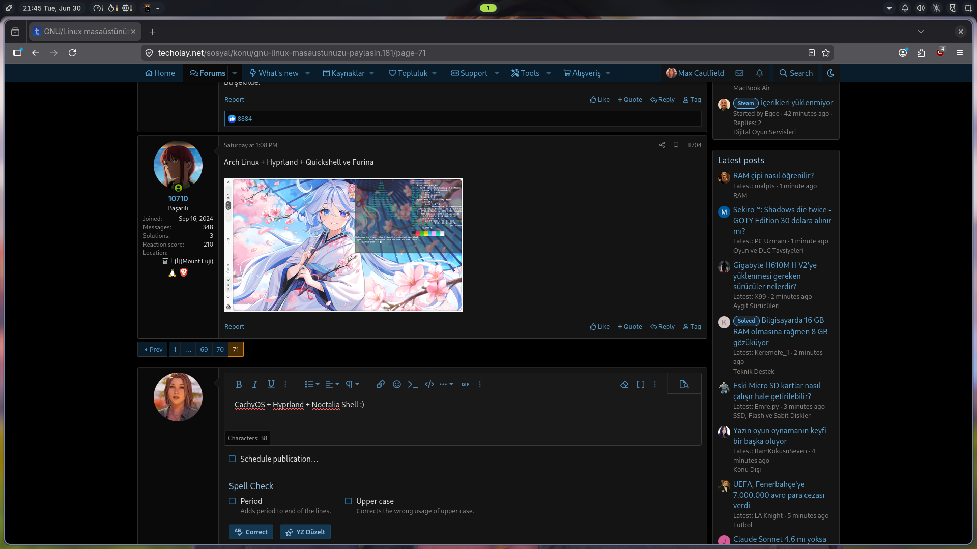
Task: Expand the Kaynaklar dropdown arrow
Action: [372, 73]
